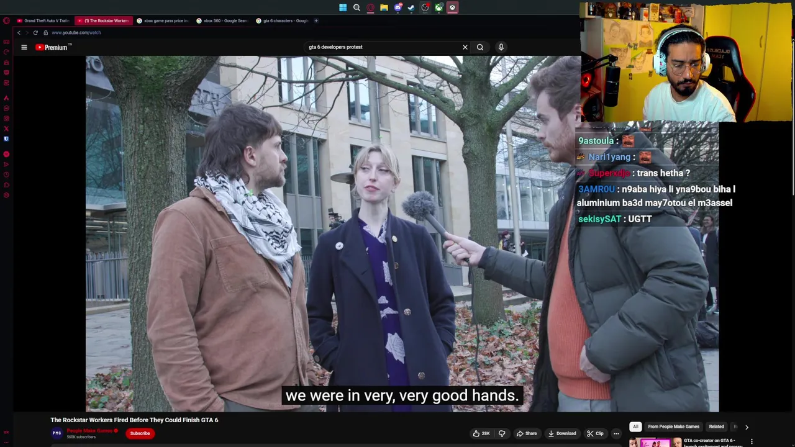Like the video with 28K likes
Screen dimensions: 795x447
point(481,433)
